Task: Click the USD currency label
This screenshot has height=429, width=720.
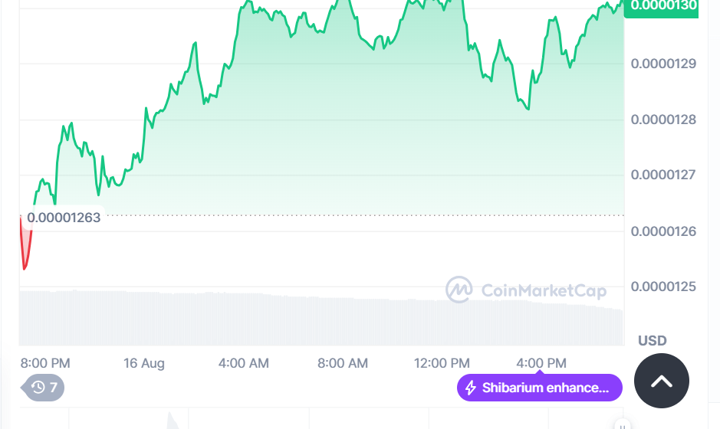Action: point(653,340)
